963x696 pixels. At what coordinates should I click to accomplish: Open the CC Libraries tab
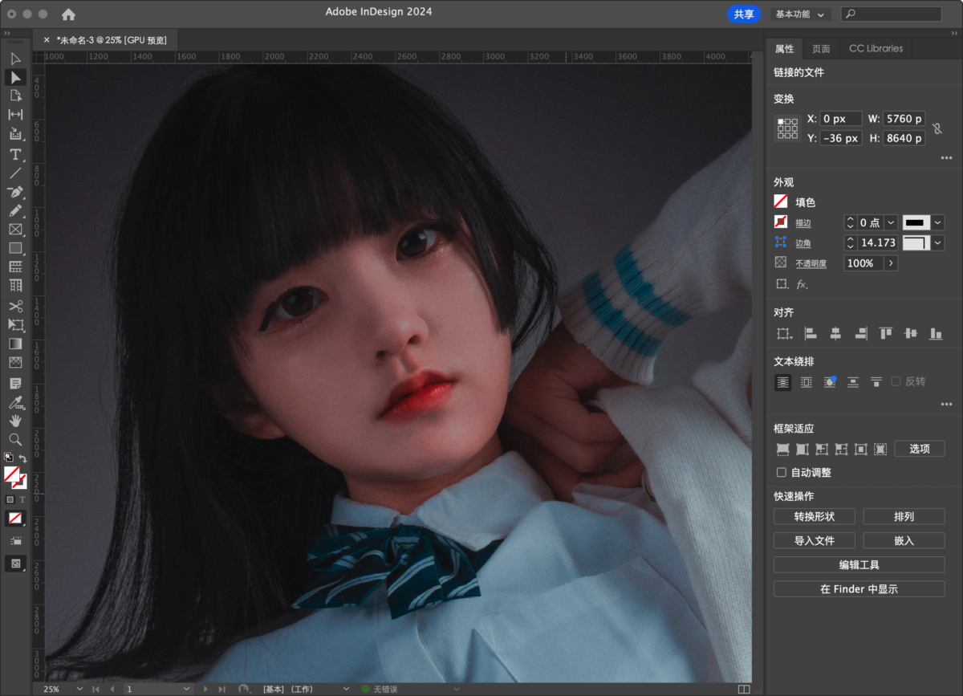pos(876,48)
